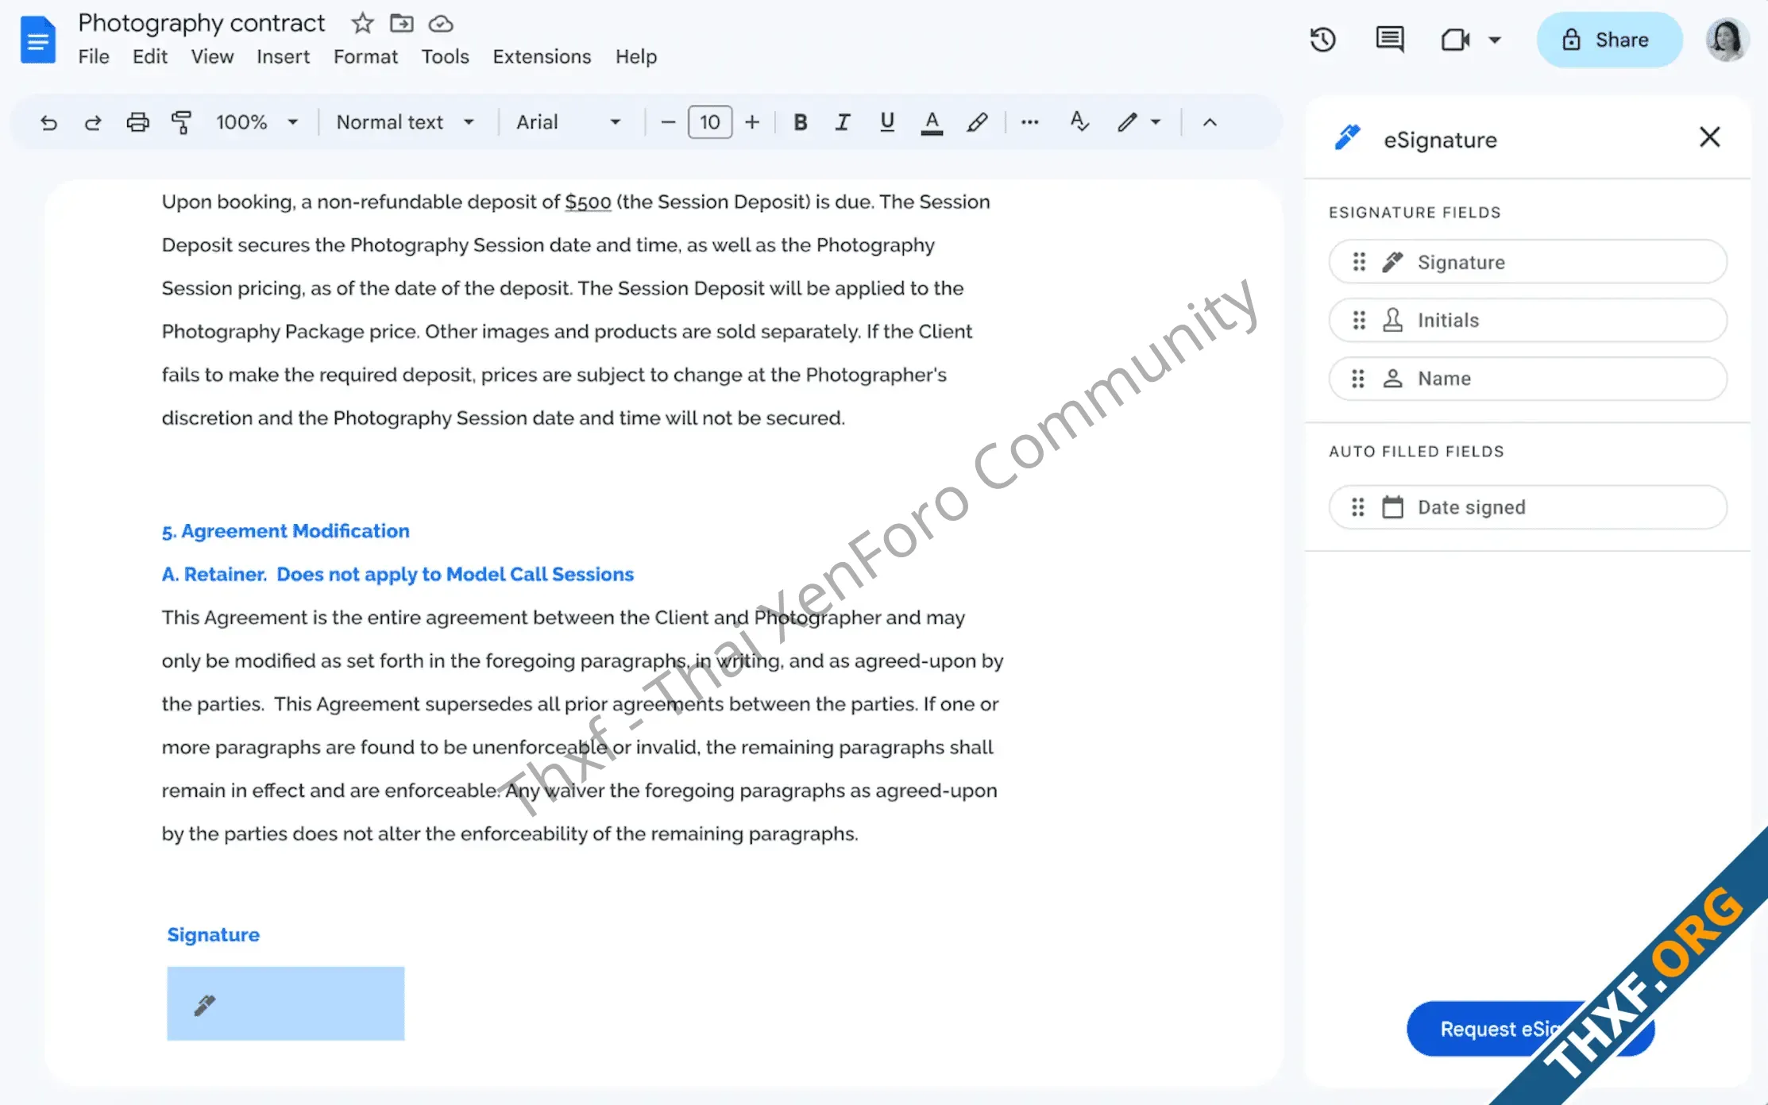Click the pen icon inside signature box
This screenshot has width=1768, height=1105.
point(205,1005)
